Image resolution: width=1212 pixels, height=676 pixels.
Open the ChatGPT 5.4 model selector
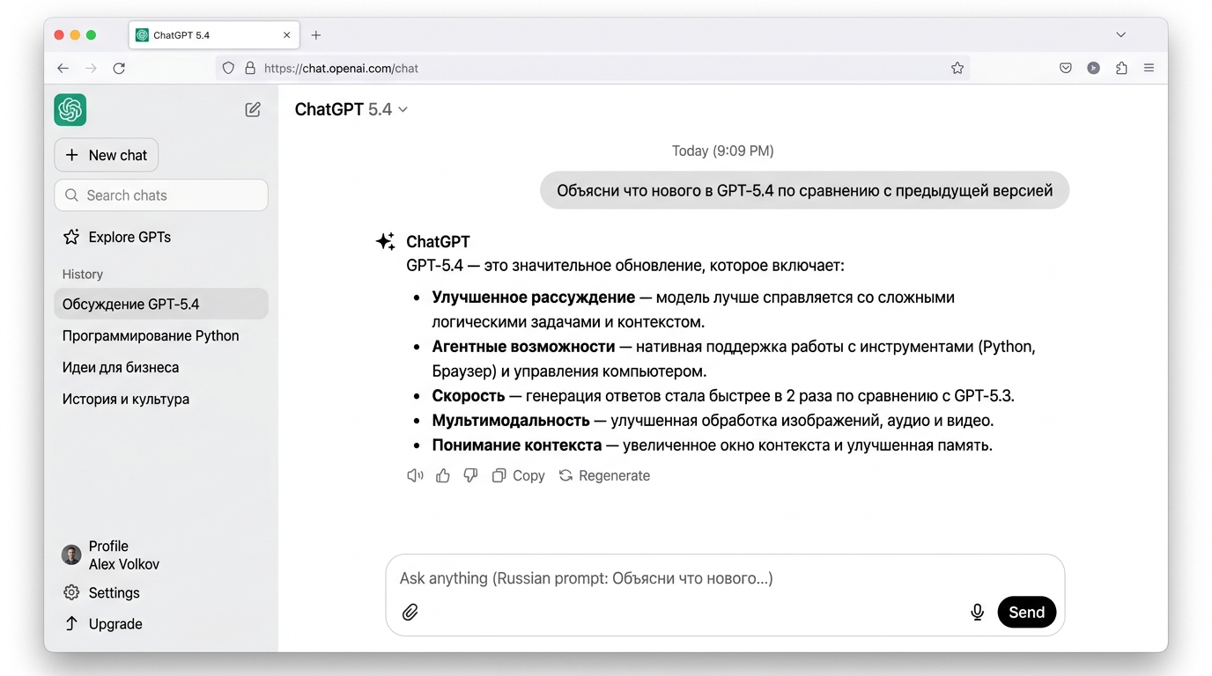[351, 108]
